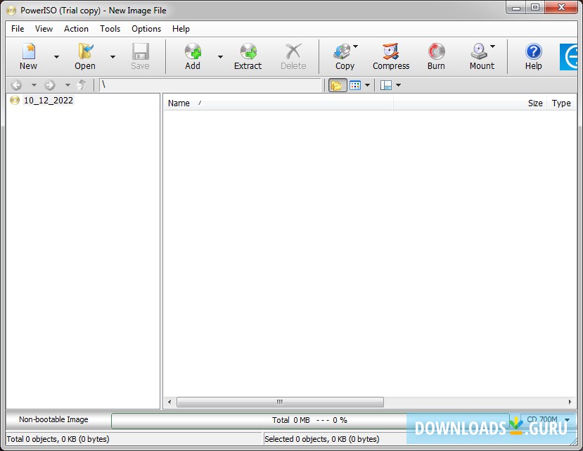Click the view mode grid icon

click(x=355, y=85)
